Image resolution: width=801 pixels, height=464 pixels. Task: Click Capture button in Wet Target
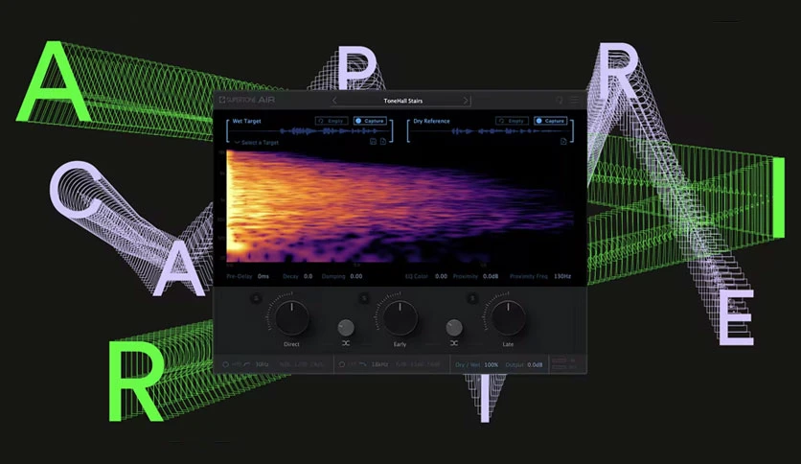point(370,121)
